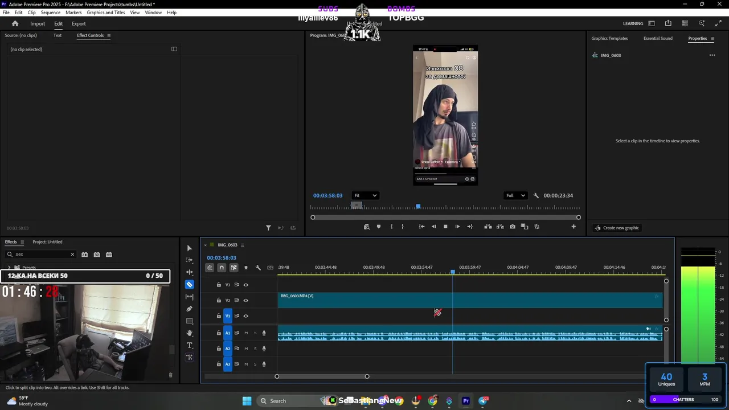The width and height of the screenshot is (729, 410).
Task: Select the Razor tool
Action: coord(190,284)
